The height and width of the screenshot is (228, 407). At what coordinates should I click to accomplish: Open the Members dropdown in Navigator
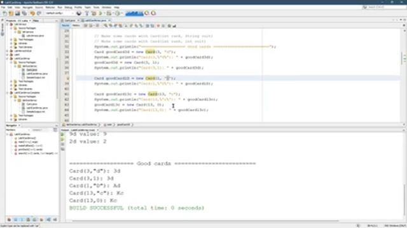(x=17, y=130)
